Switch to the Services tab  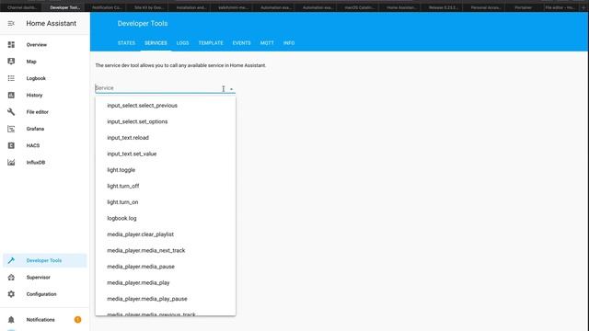(156, 43)
